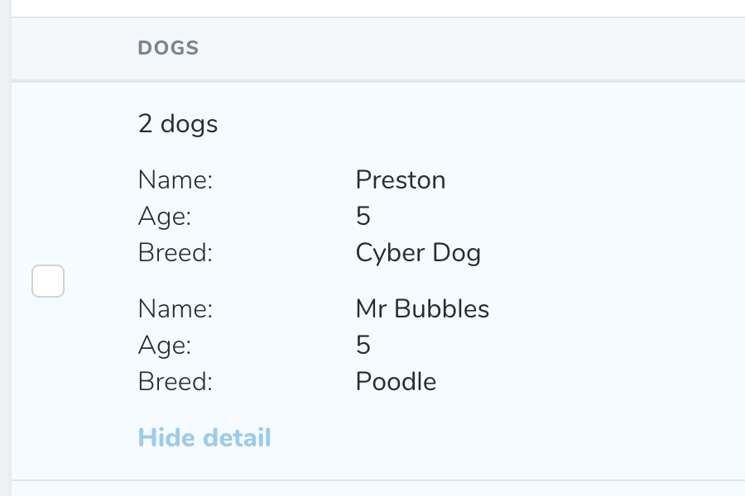Sort by the DOGS column header
This screenshot has width=745, height=496.
tap(168, 48)
